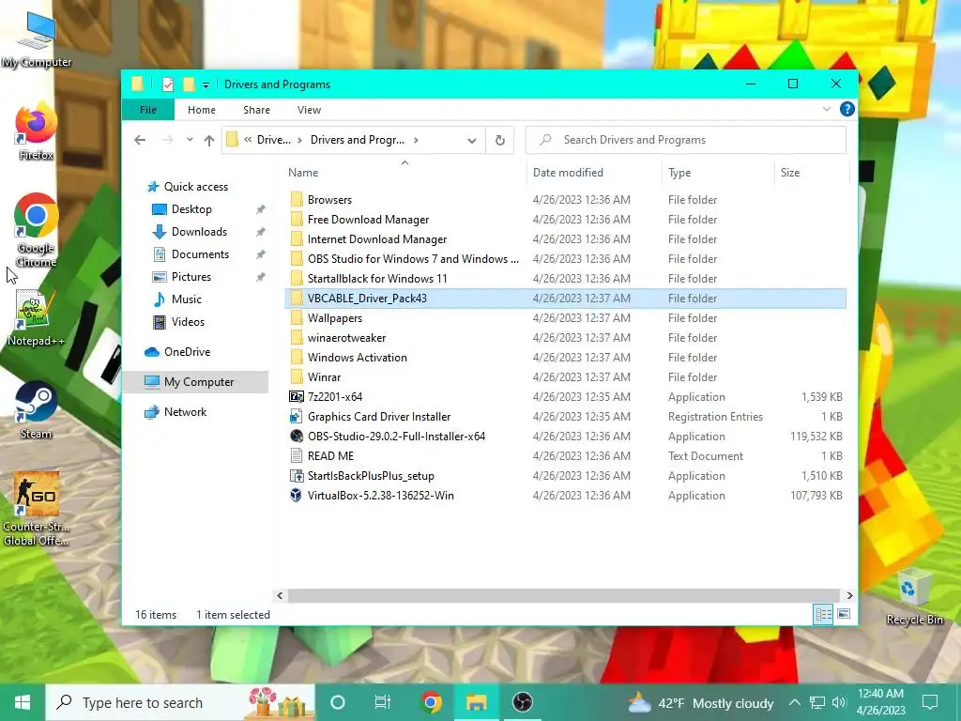Select the Google Chrome desktop shortcut
Image resolution: width=961 pixels, height=721 pixels.
pyautogui.click(x=37, y=230)
